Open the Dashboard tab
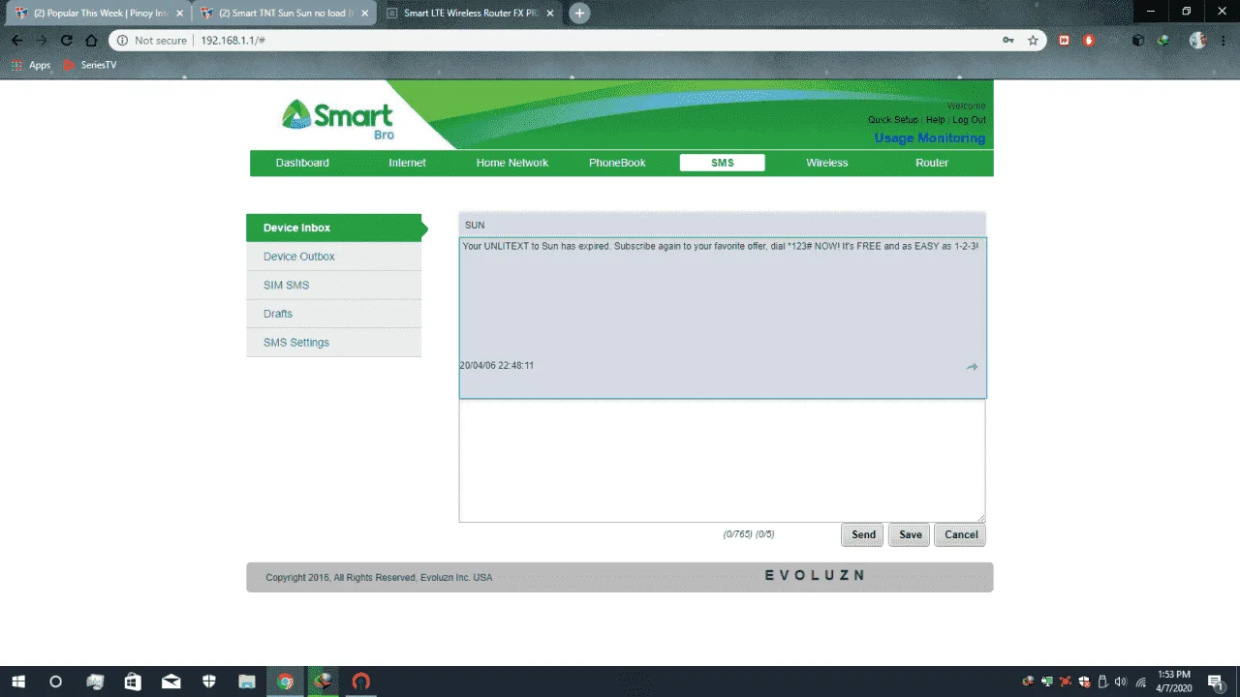1240x697 pixels. (x=302, y=163)
